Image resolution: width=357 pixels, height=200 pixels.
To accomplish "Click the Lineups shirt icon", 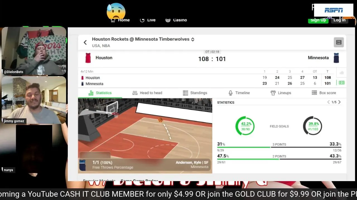I will pyautogui.click(x=273, y=93).
